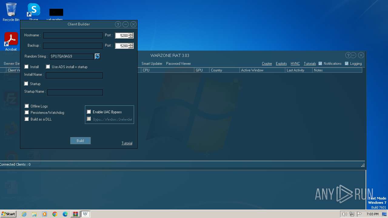Sort by CPU column header
This screenshot has width=388, height=218.
click(x=168, y=70)
